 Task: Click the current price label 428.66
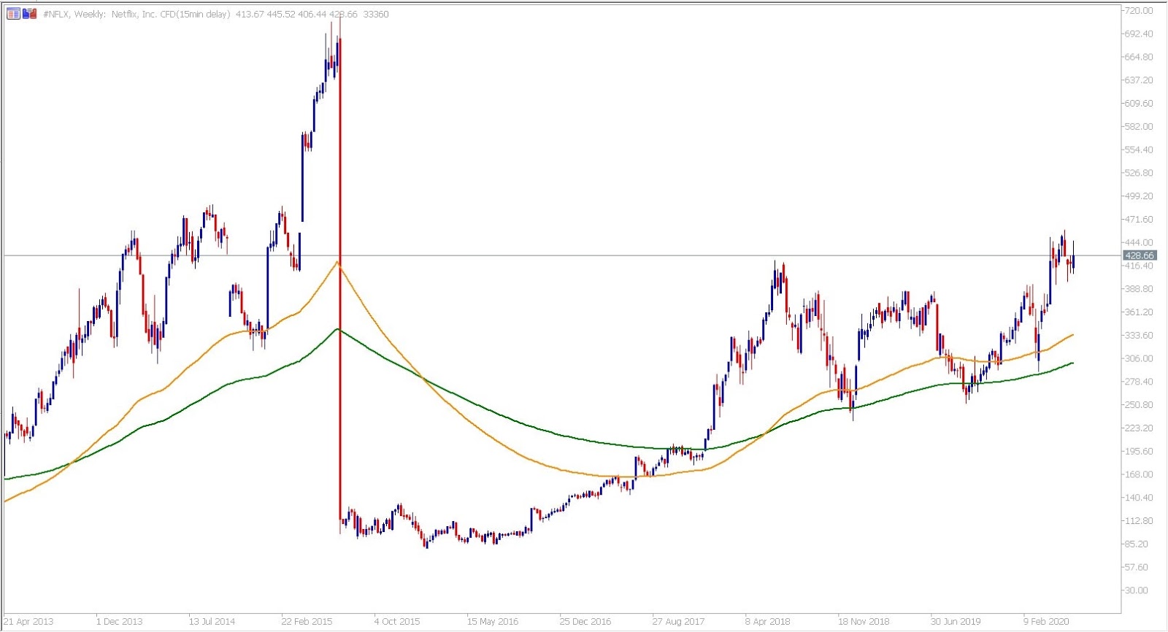click(x=1140, y=255)
